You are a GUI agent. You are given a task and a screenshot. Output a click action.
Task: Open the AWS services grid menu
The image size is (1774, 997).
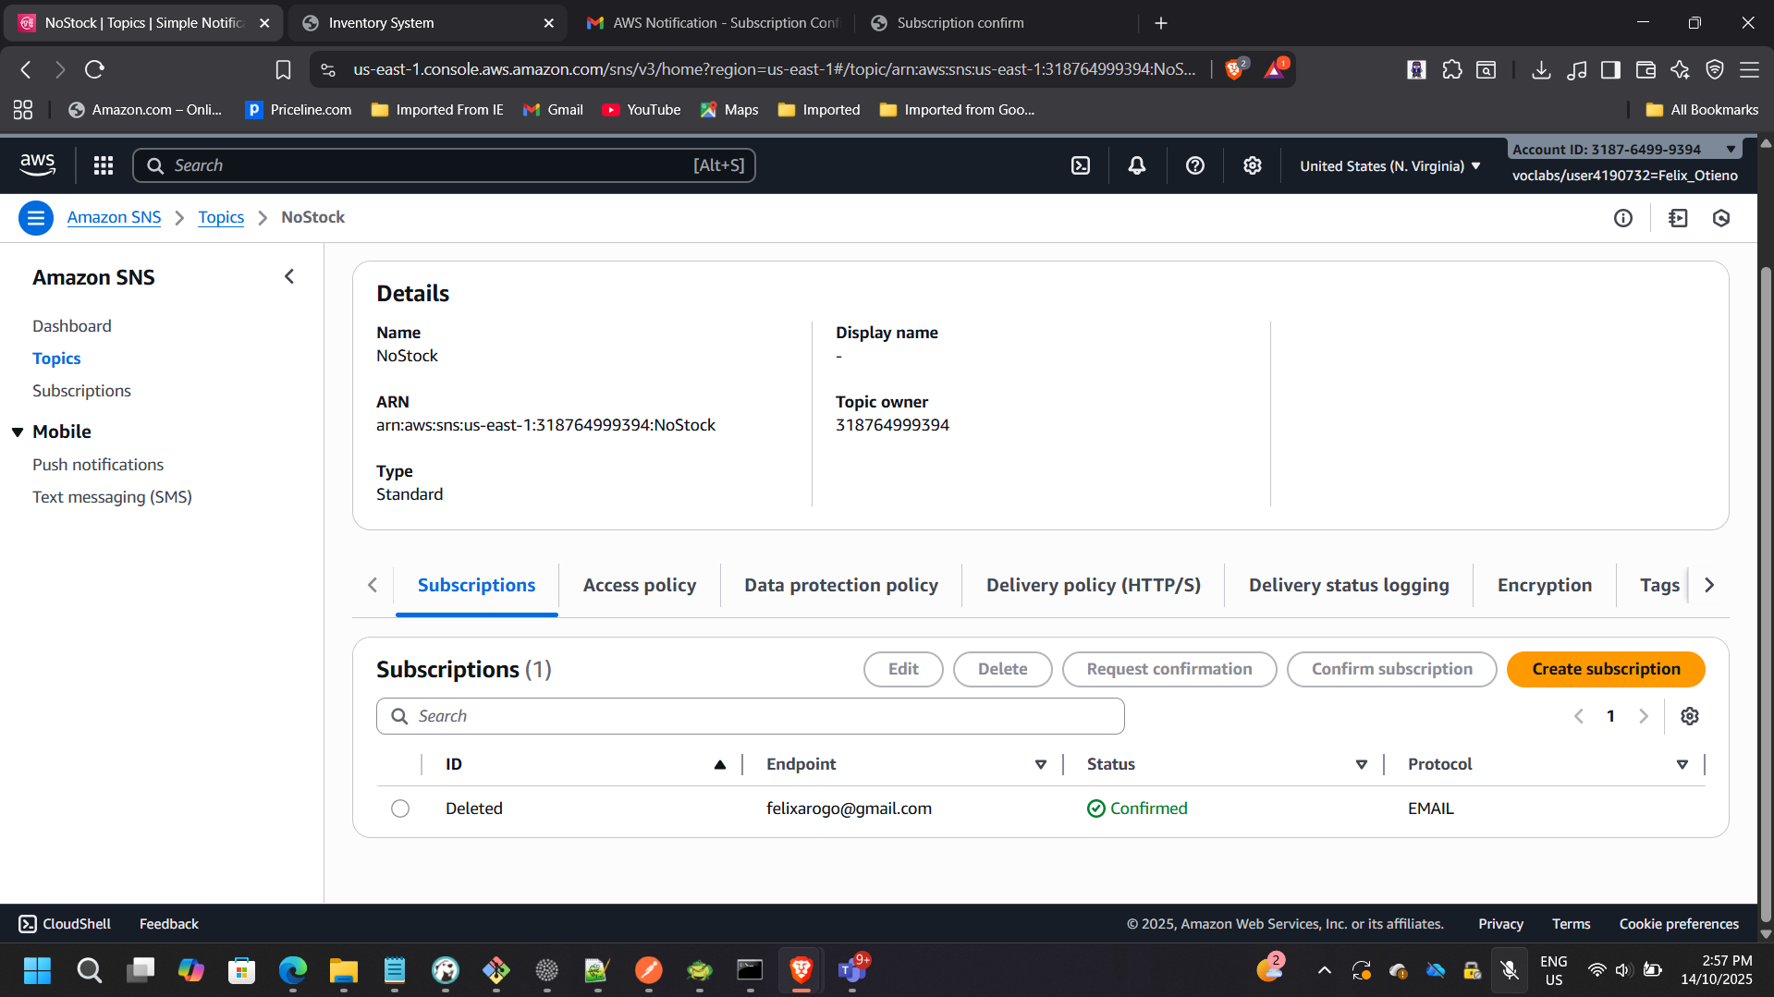(104, 165)
